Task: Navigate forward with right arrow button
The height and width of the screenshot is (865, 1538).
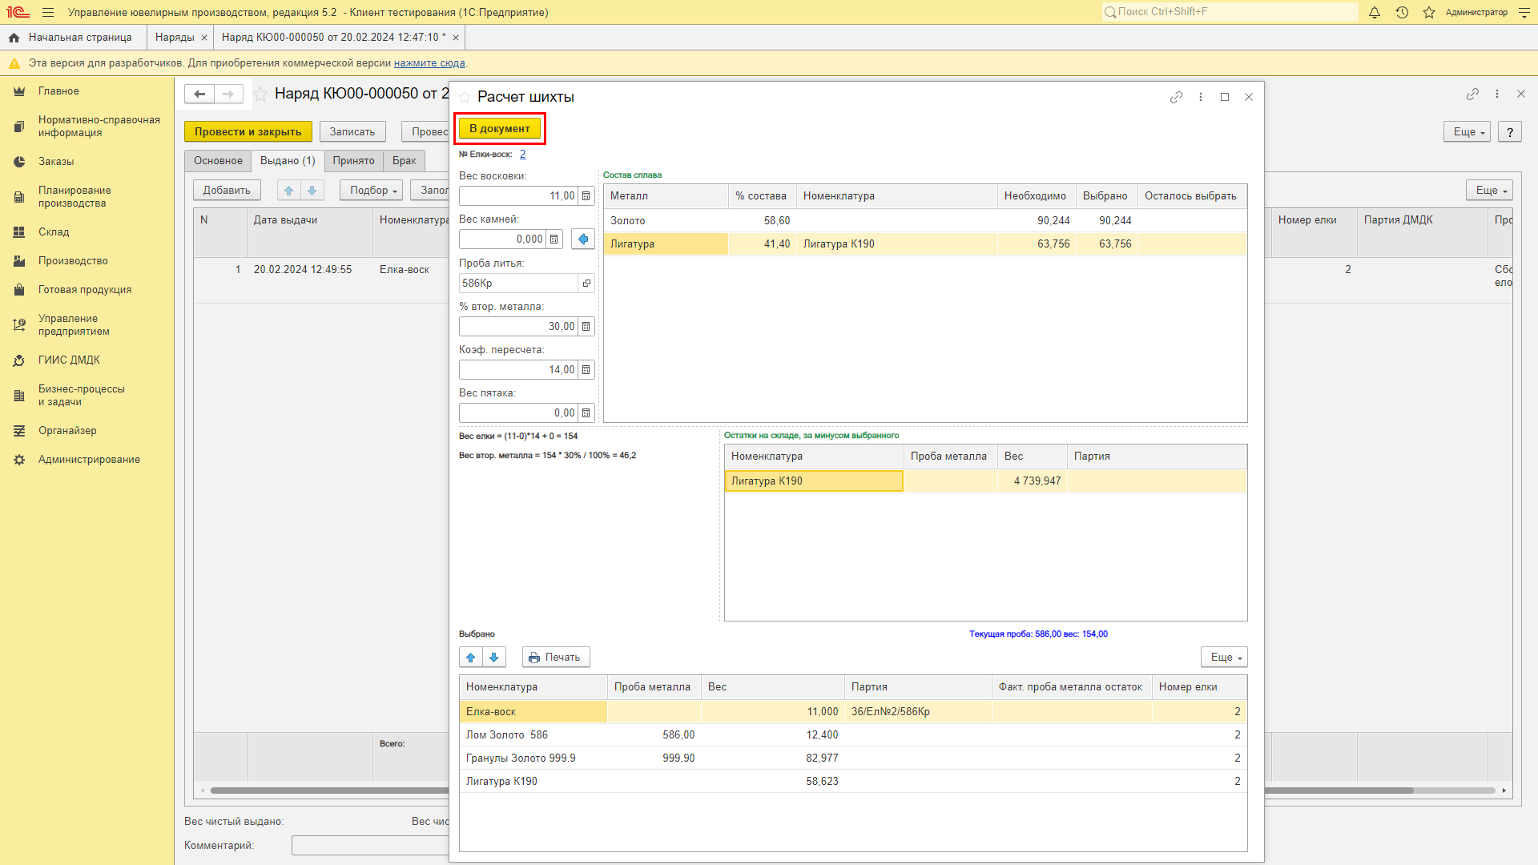Action: click(228, 94)
